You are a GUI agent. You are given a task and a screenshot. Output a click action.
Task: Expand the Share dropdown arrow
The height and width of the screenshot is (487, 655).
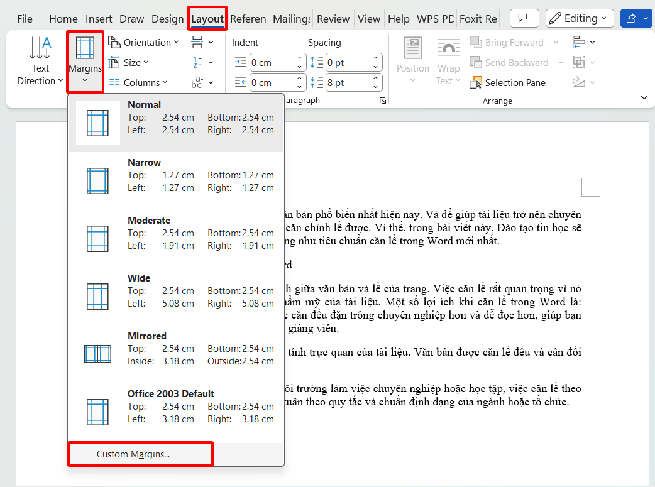tap(647, 18)
